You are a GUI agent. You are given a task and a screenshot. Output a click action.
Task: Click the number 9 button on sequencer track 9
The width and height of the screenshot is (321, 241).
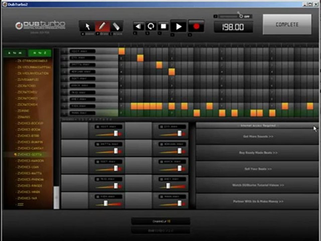tap(65, 106)
